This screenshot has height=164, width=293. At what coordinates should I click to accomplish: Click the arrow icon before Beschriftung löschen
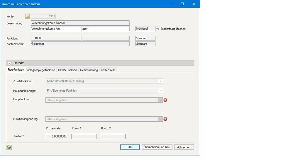pyautogui.click(x=158, y=29)
